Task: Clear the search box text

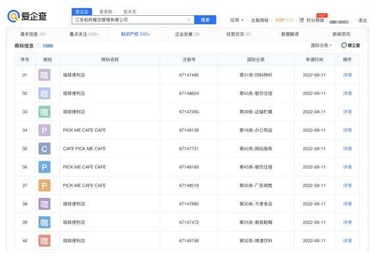Action: tap(188, 20)
